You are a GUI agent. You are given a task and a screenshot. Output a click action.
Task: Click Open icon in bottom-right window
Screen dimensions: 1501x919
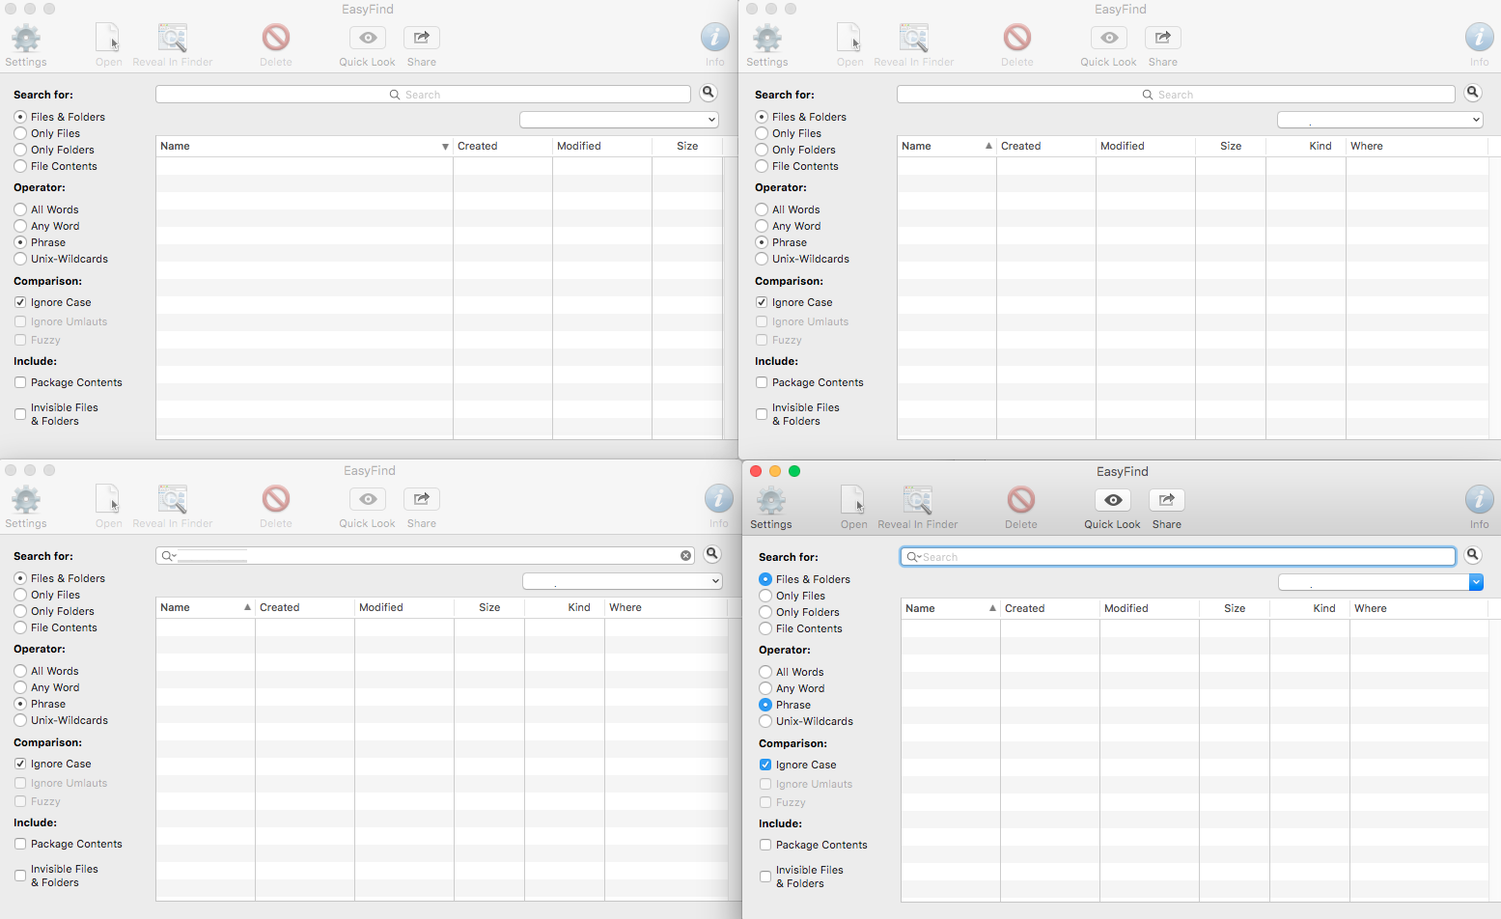point(853,500)
